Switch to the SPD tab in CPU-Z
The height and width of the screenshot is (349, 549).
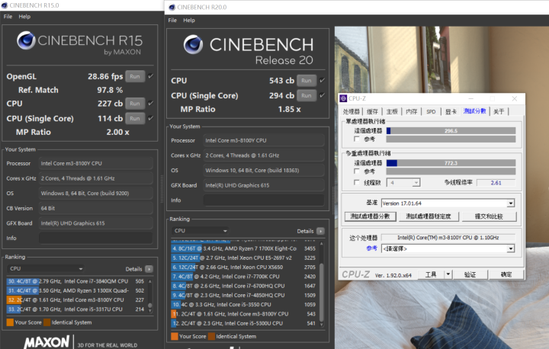coord(431,112)
